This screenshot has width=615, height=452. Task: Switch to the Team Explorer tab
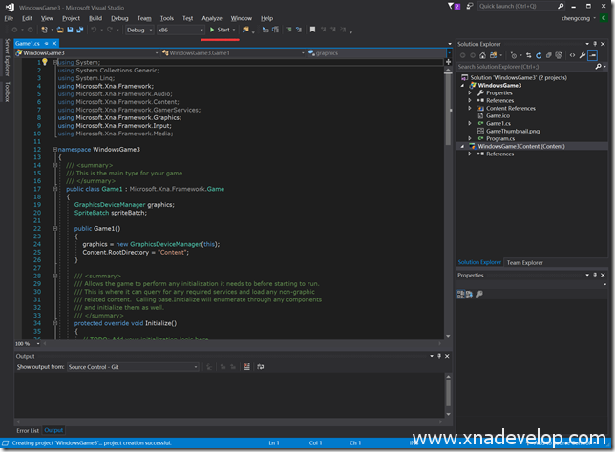[525, 262]
